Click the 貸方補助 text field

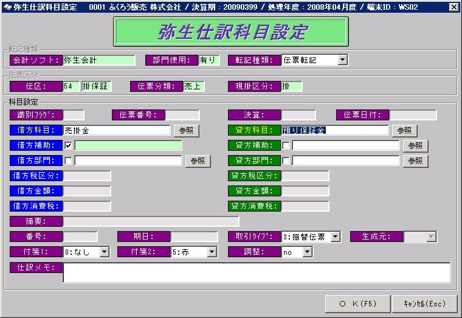point(346,145)
